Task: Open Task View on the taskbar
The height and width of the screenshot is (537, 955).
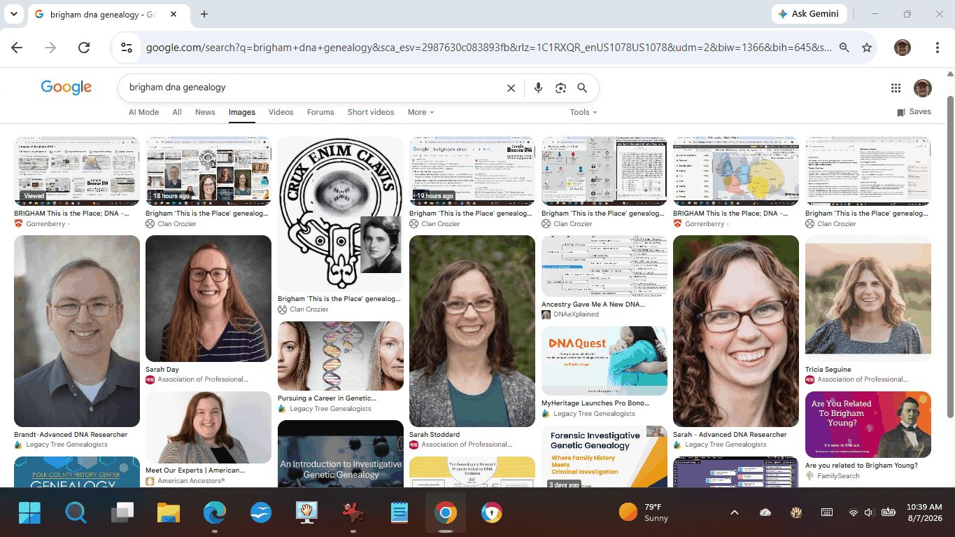Action: (122, 513)
